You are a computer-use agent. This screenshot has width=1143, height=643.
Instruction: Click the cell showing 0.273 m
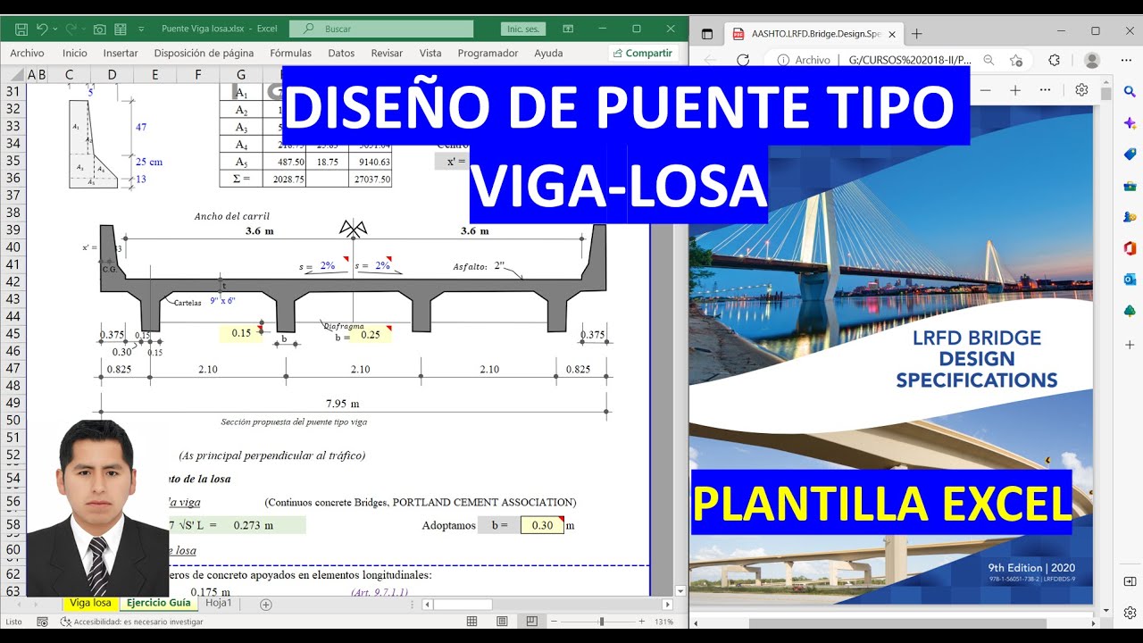(254, 525)
